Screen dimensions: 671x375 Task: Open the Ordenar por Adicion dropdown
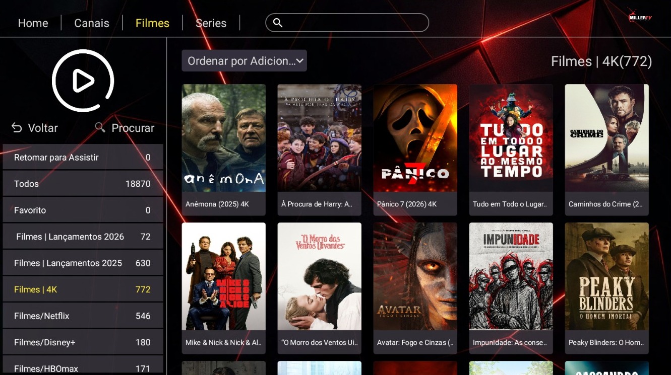[x=244, y=61]
